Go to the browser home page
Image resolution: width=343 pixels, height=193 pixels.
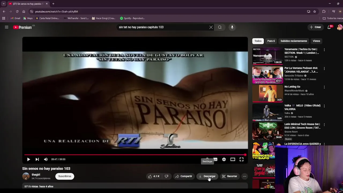pyautogui.click(x=24, y=12)
